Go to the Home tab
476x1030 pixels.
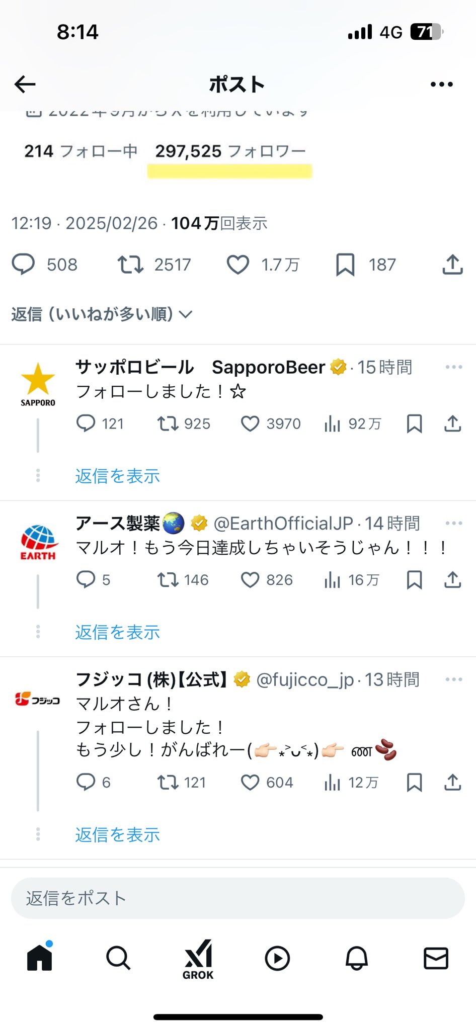(40, 958)
